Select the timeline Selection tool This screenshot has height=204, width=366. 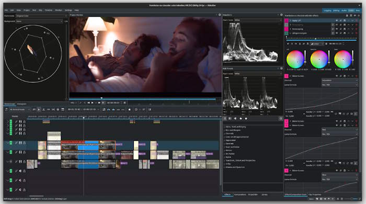(x=39, y=109)
